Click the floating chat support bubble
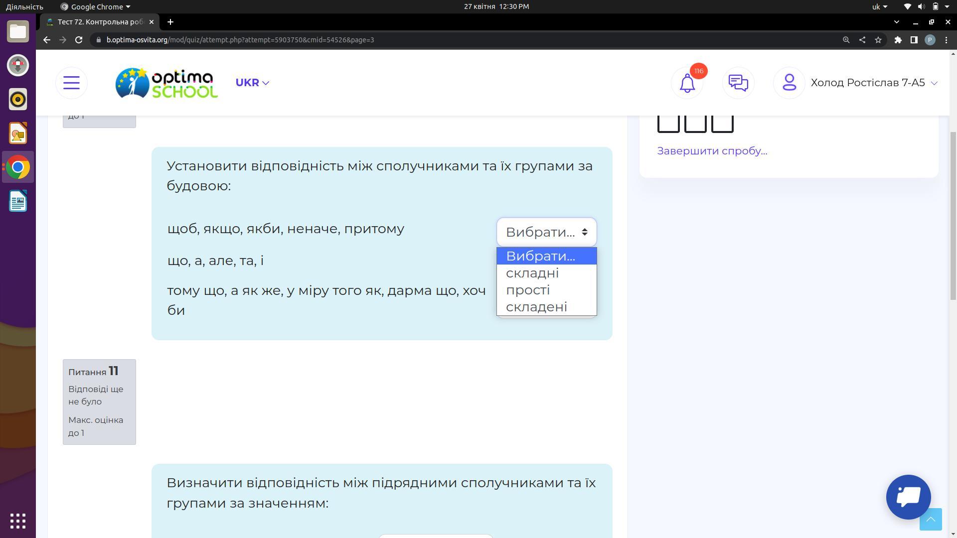957x538 pixels. 908,497
